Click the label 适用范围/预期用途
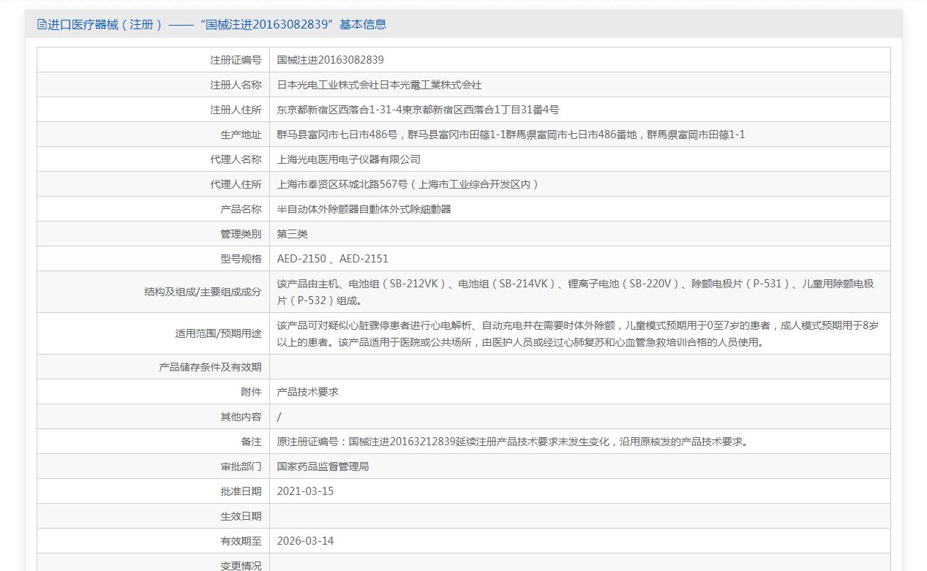Image resolution: width=927 pixels, height=571 pixels. tap(218, 333)
